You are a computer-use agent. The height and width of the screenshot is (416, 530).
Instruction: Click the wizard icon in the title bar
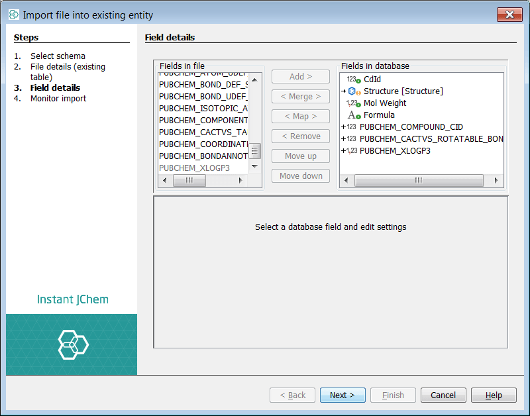click(13, 13)
